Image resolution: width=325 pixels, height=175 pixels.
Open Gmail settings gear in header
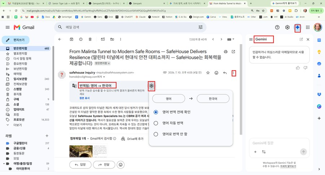(287, 27)
